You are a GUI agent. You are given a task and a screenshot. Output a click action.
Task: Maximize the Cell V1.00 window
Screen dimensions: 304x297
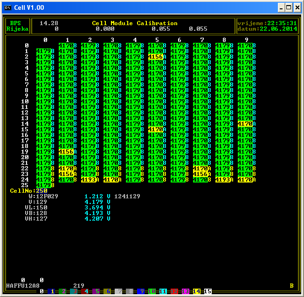289,7
